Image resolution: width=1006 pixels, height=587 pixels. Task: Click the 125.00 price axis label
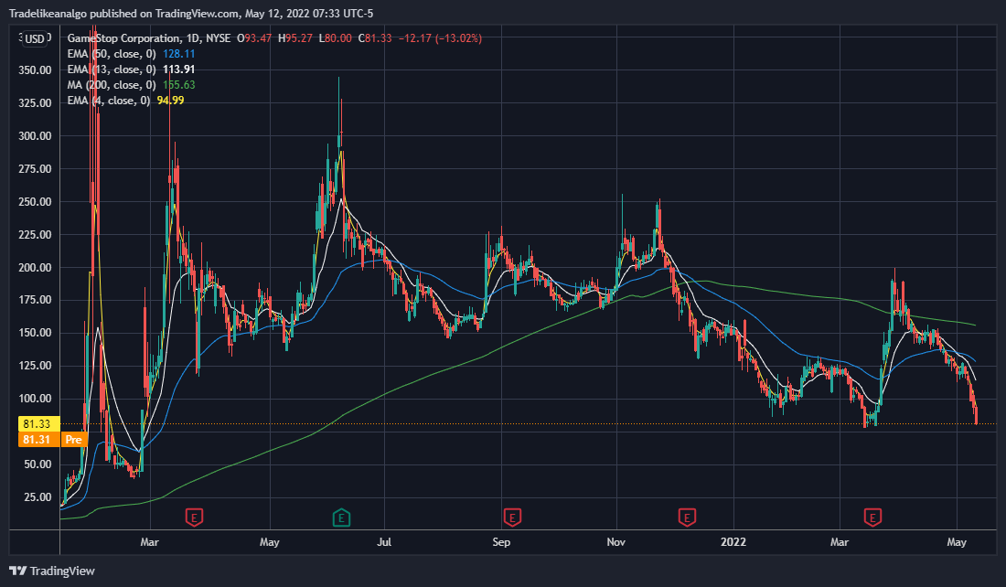pyautogui.click(x=36, y=366)
